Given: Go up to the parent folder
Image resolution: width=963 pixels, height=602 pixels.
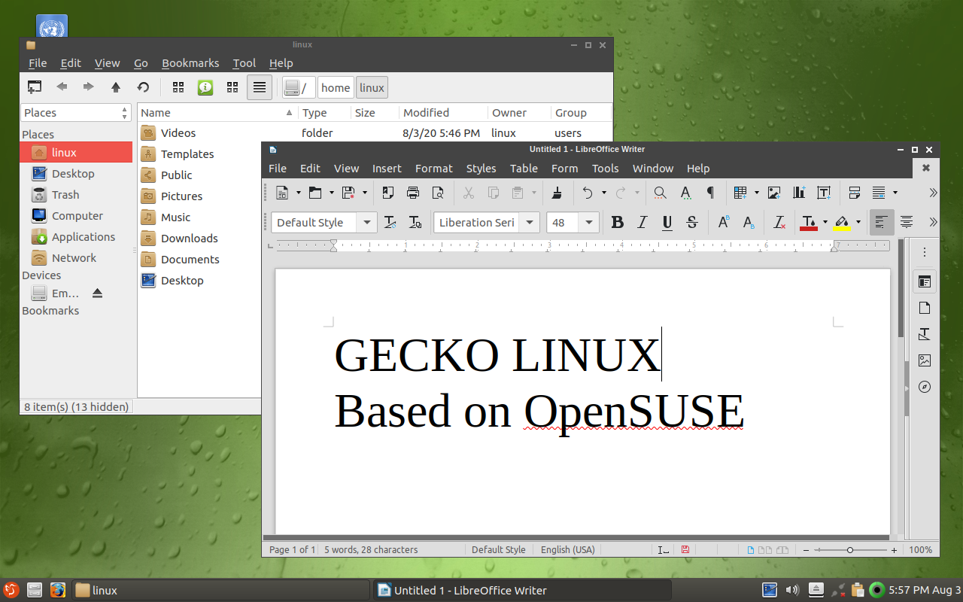Looking at the screenshot, I should [116, 87].
